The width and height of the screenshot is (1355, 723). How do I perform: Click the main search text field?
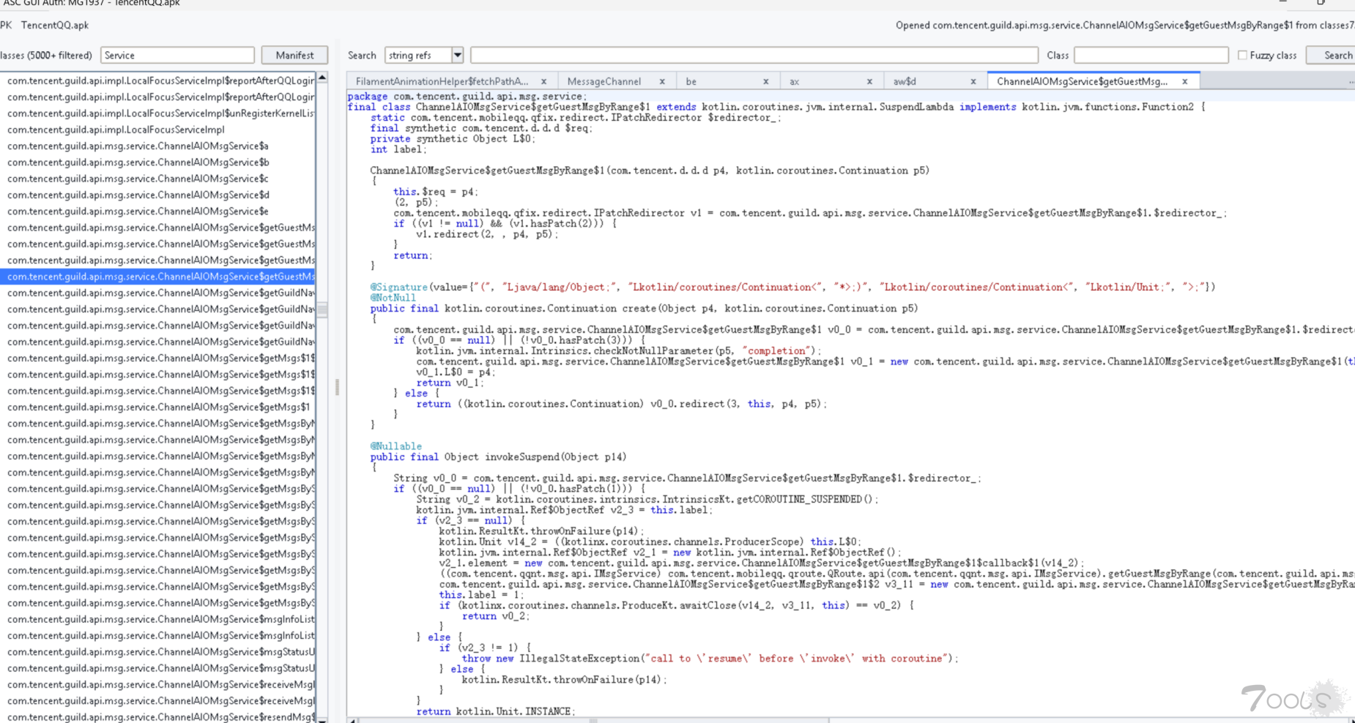tap(754, 55)
